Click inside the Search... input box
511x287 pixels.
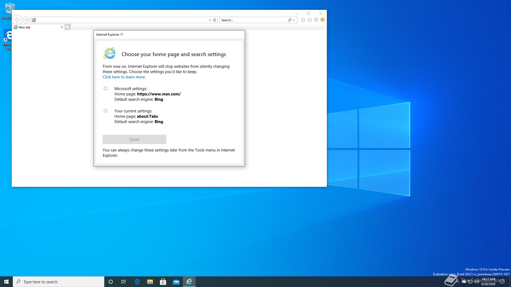pyautogui.click(x=253, y=20)
